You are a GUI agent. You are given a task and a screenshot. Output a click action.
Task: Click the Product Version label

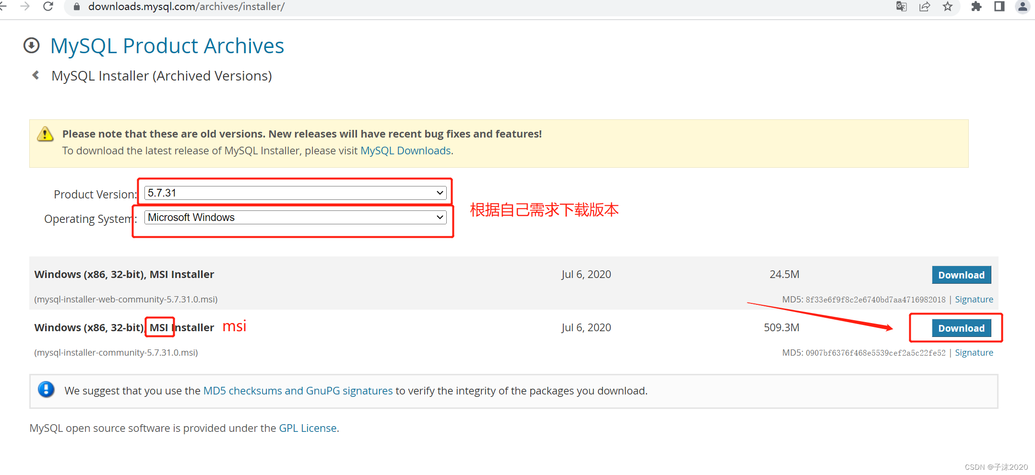click(95, 194)
